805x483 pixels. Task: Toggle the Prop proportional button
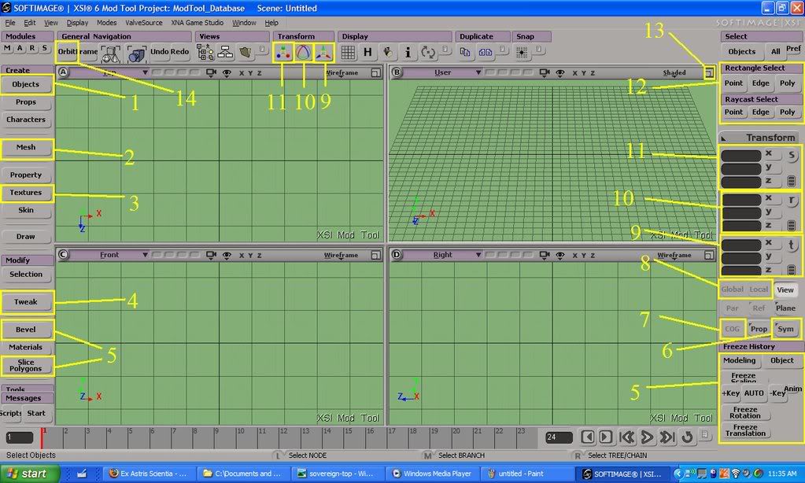point(759,329)
